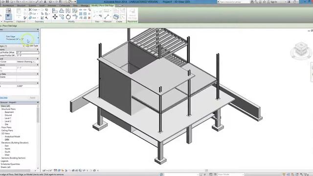
Task: Open the East elevation view
Action: coord(6,146)
